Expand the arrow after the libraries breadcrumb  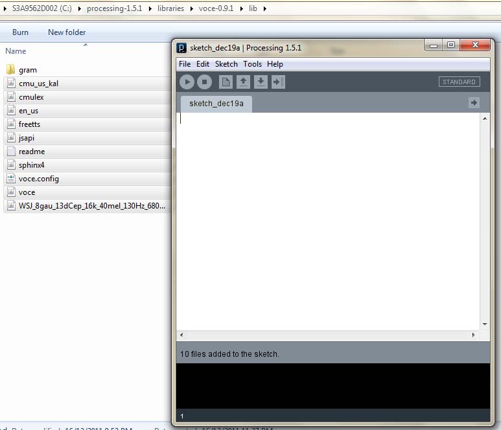192,8
